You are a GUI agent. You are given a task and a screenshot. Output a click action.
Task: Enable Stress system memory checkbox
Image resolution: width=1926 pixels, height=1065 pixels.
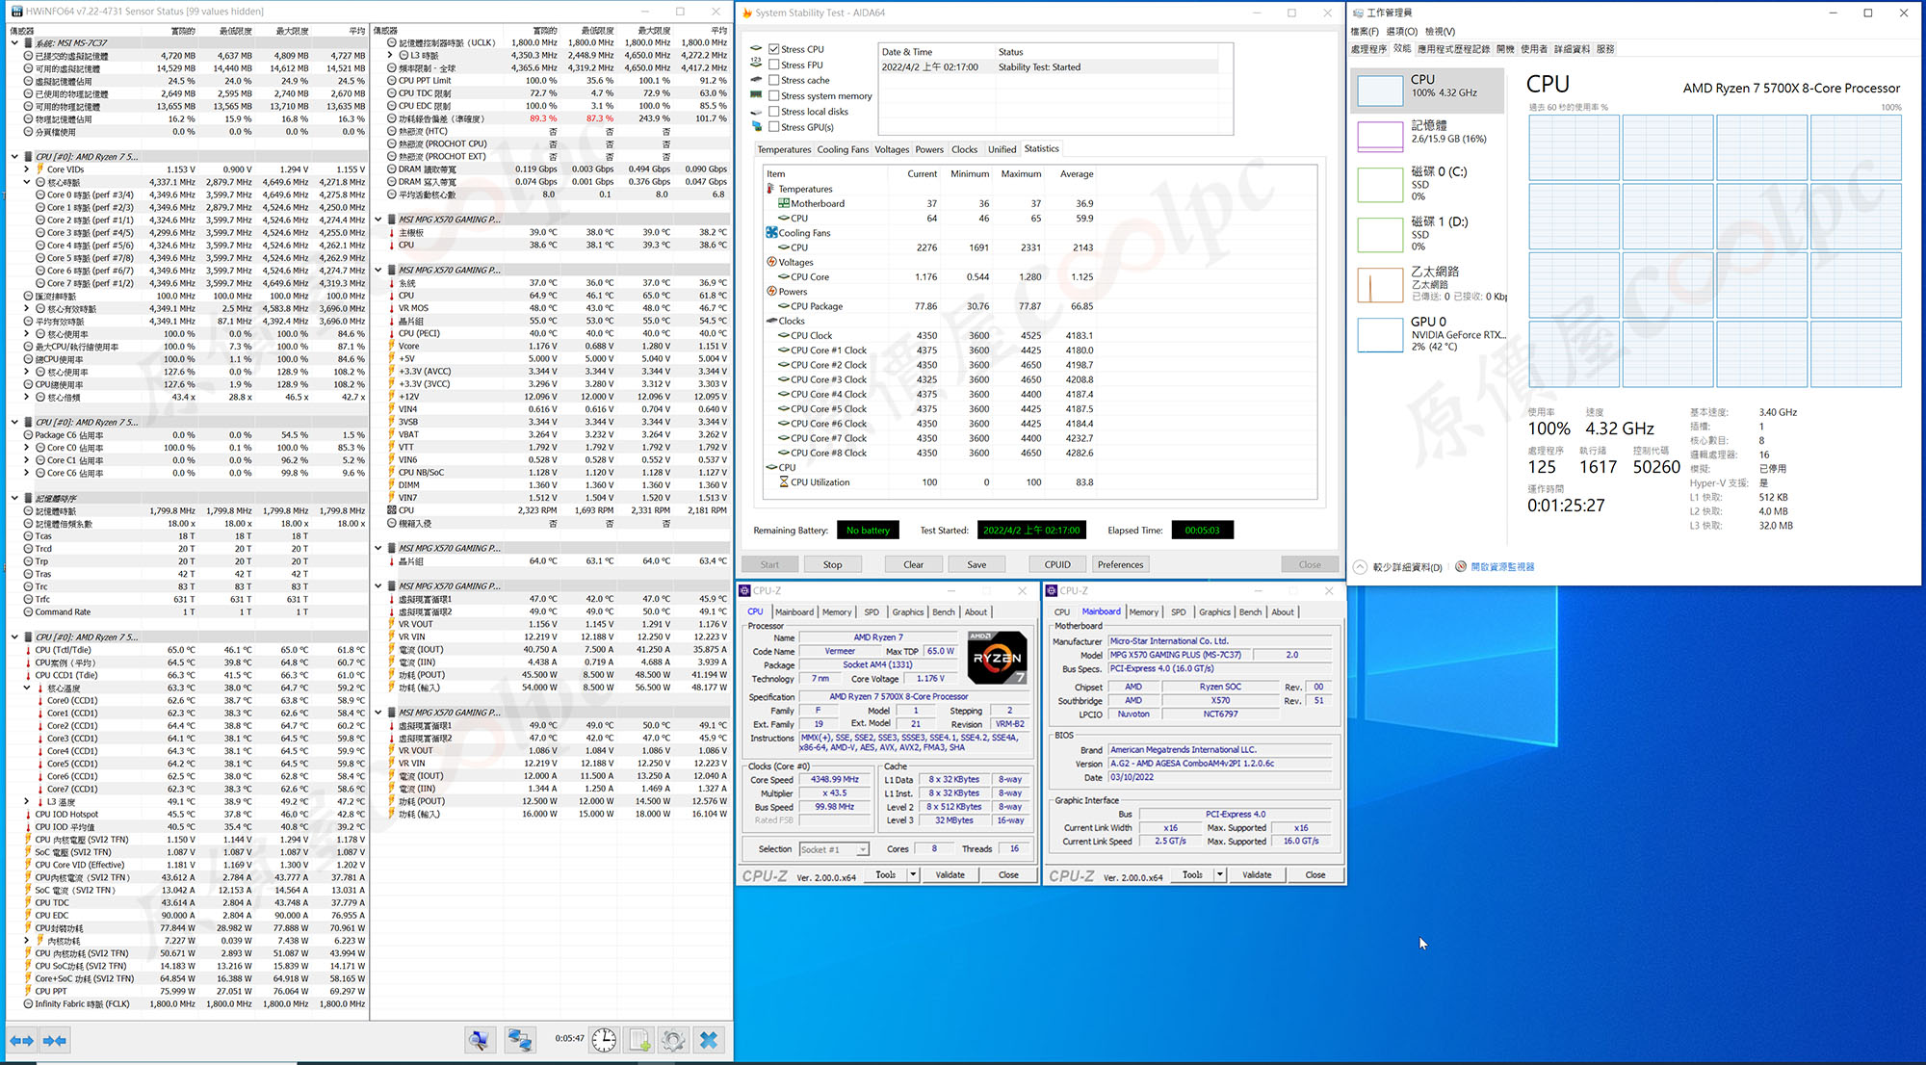773,95
